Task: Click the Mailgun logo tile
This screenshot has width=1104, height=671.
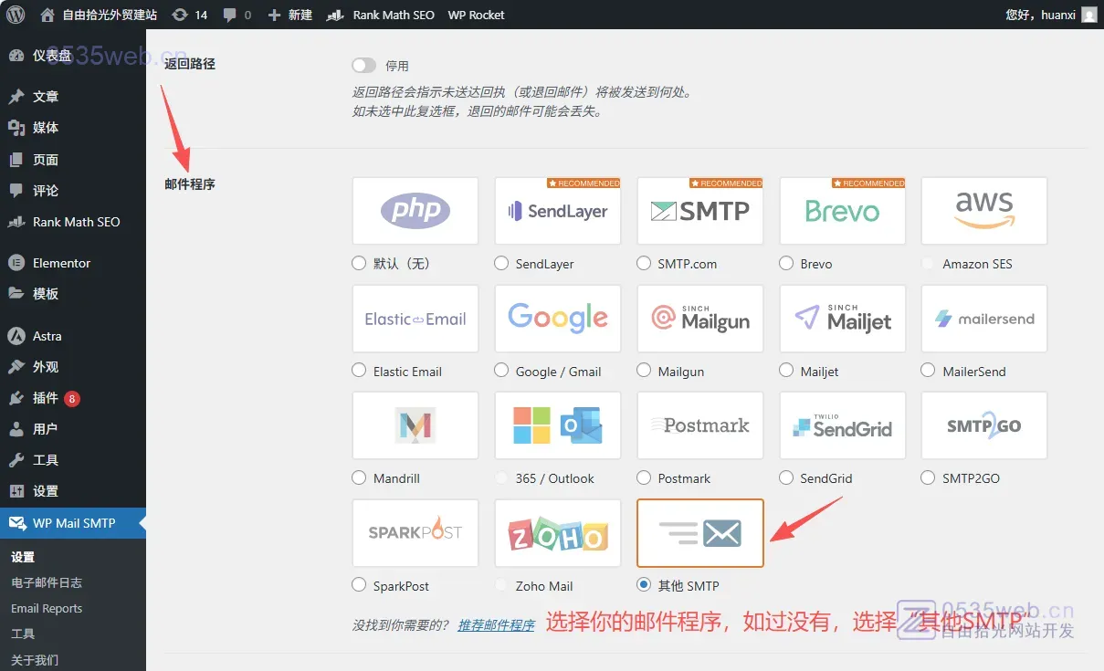Action: pos(700,319)
